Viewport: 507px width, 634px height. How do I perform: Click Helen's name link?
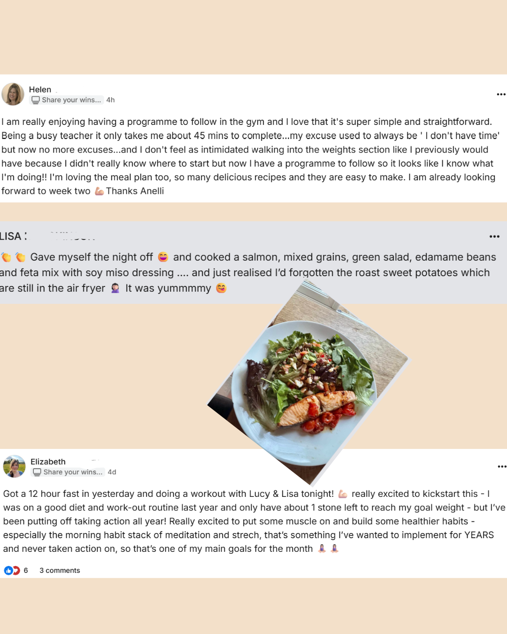40,89
